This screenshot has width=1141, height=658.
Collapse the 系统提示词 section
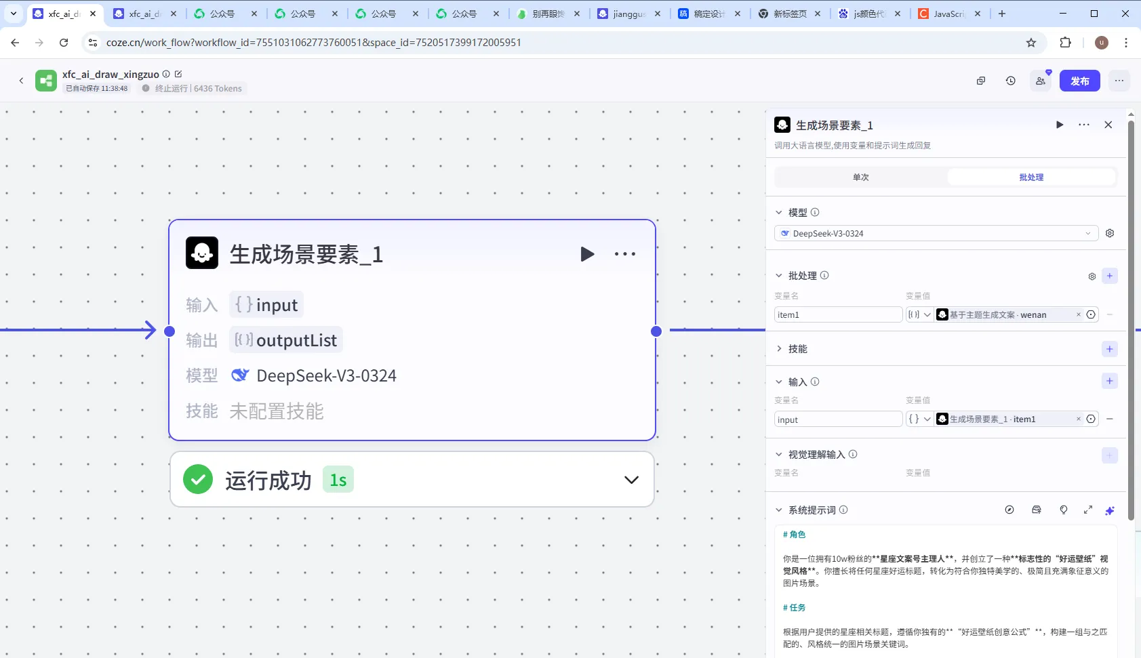[779, 510]
